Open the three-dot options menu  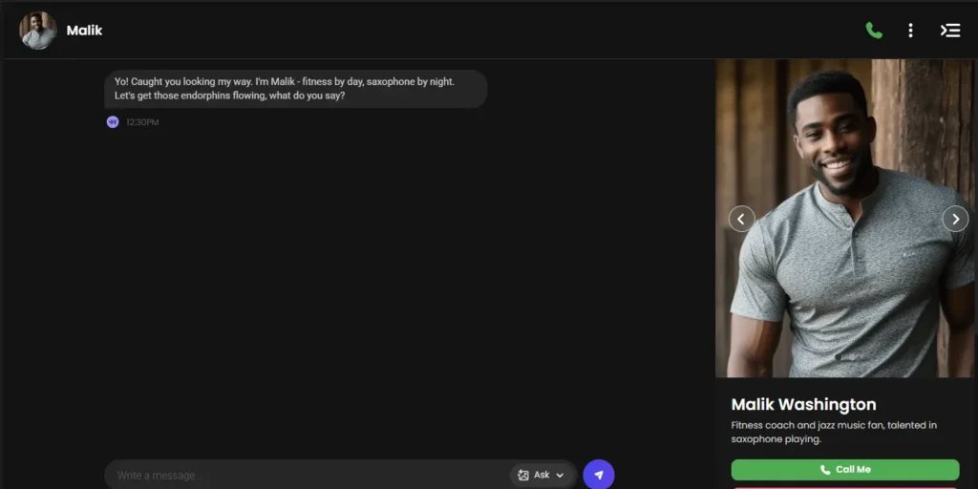(910, 31)
